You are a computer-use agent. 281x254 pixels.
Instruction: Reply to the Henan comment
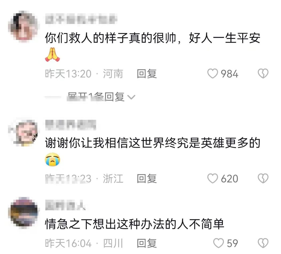tap(147, 74)
